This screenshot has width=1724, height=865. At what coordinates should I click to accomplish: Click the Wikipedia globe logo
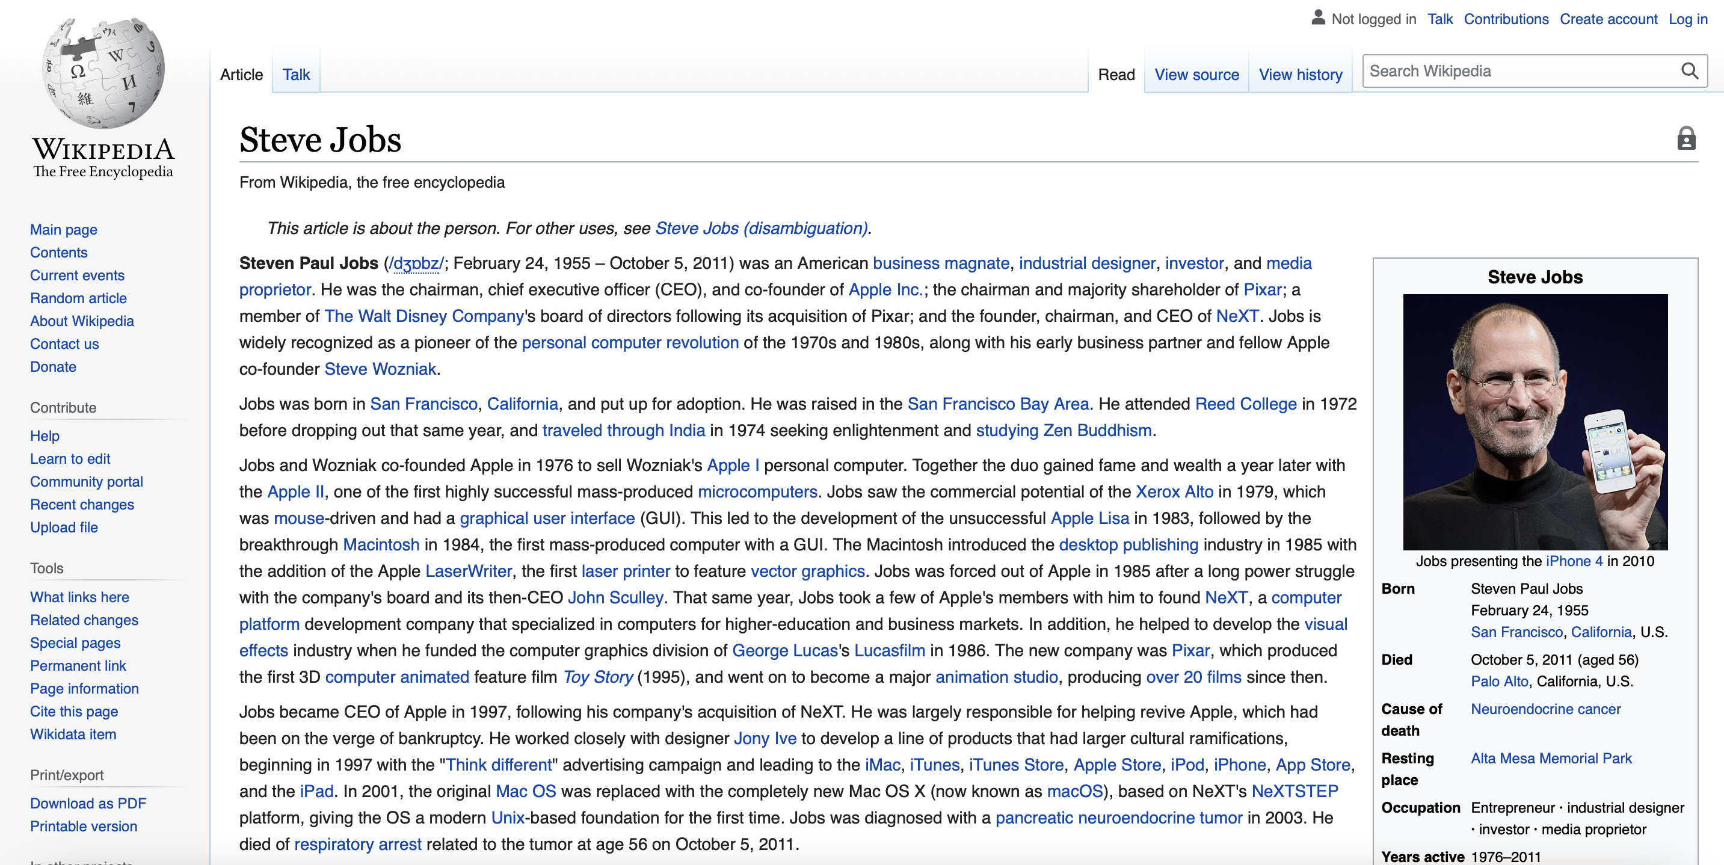pos(103,72)
